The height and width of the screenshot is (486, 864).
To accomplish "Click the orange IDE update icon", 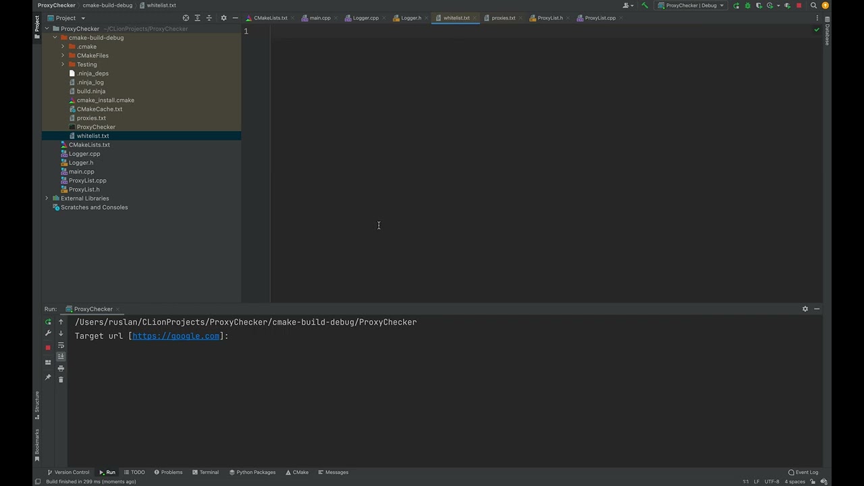I will click(x=825, y=5).
